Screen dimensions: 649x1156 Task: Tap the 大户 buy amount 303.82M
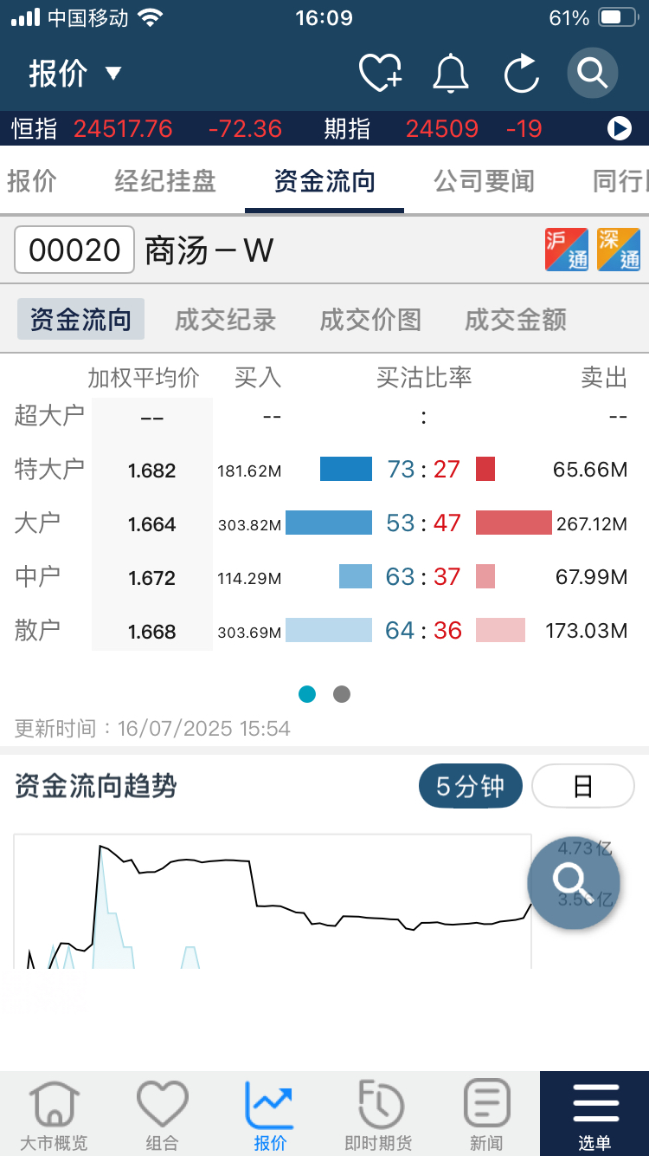[249, 525]
